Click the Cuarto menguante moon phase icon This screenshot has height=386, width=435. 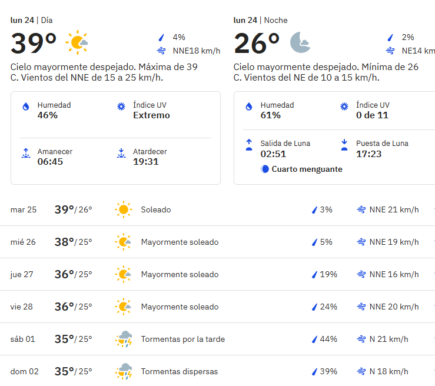265,169
